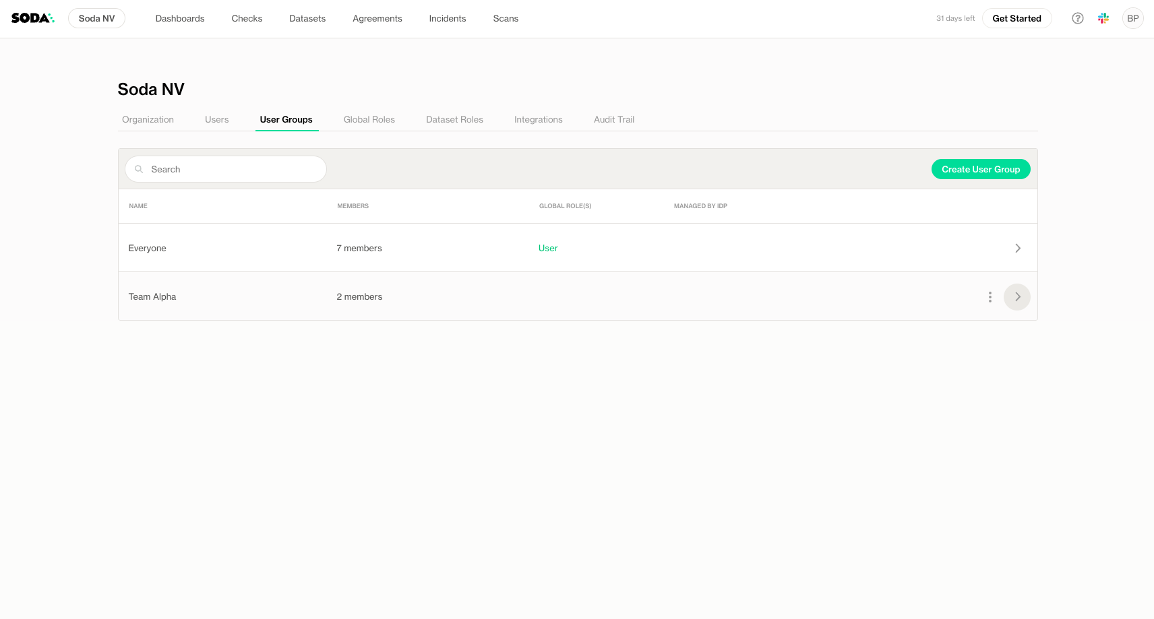Select the Team Alpha group name
Screen dimensions: 1154x619
click(x=152, y=297)
